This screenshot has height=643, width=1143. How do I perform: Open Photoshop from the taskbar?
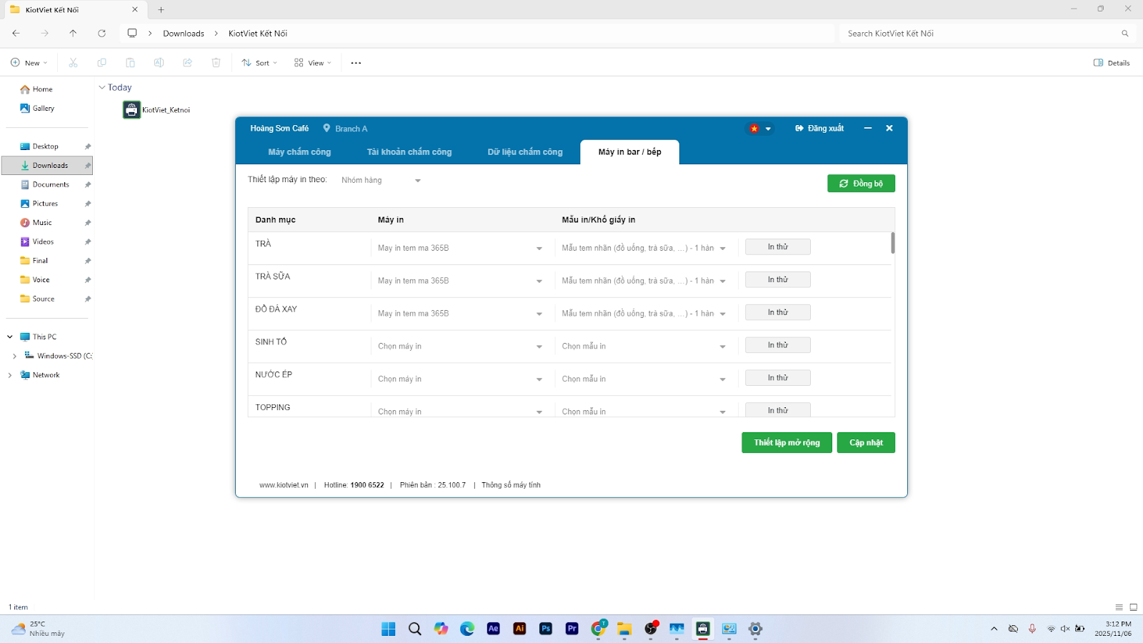point(546,629)
